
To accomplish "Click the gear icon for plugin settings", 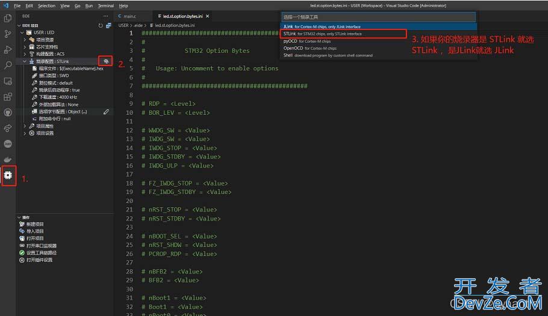I will (x=22, y=260).
